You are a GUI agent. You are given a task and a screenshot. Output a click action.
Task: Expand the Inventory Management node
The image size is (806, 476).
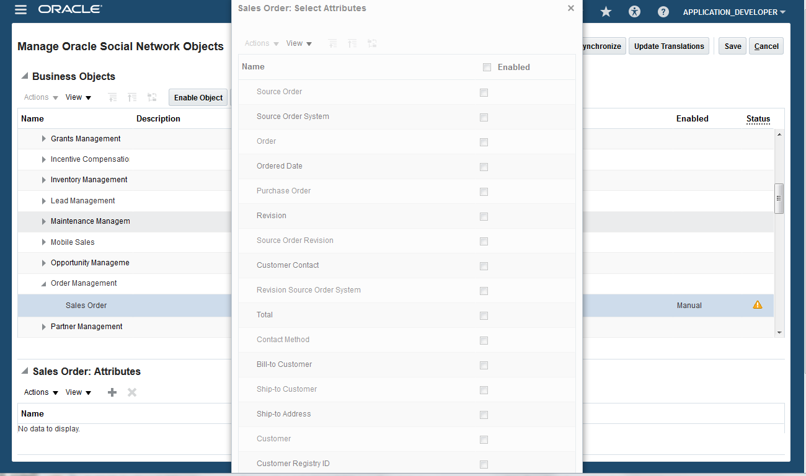tap(44, 180)
